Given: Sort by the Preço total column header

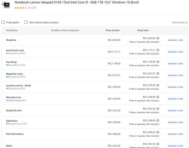Looking at the screenshot, I should point(144,31).
